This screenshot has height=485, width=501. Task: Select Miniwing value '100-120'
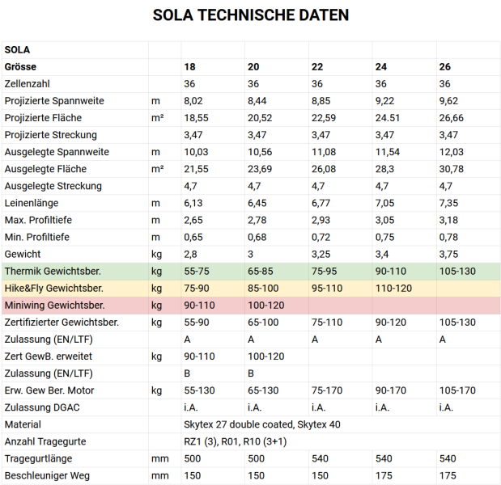pos(265,306)
